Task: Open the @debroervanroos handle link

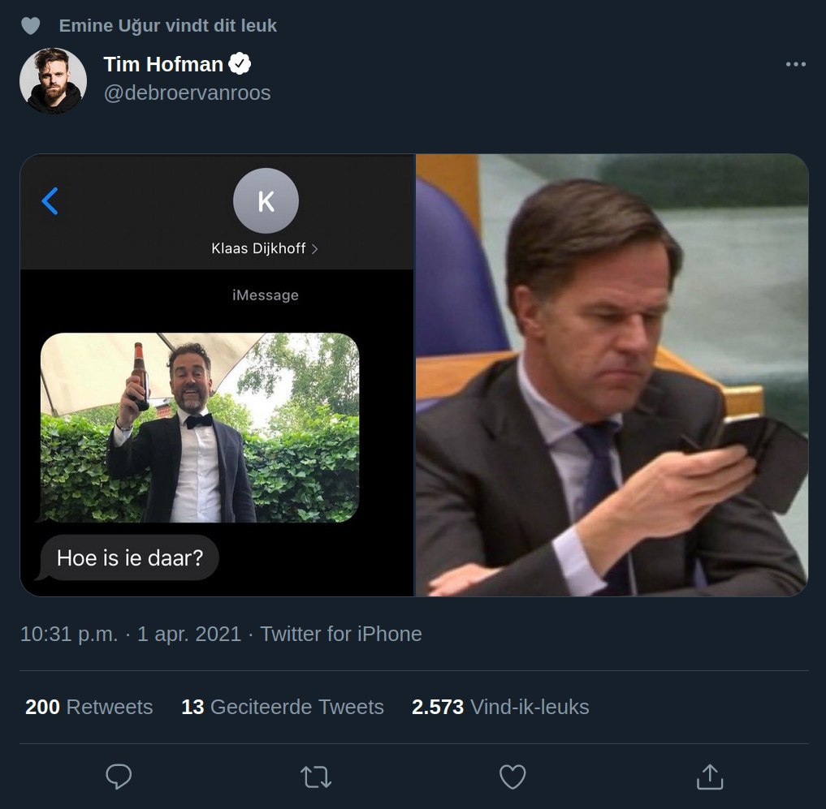Action: 187,93
